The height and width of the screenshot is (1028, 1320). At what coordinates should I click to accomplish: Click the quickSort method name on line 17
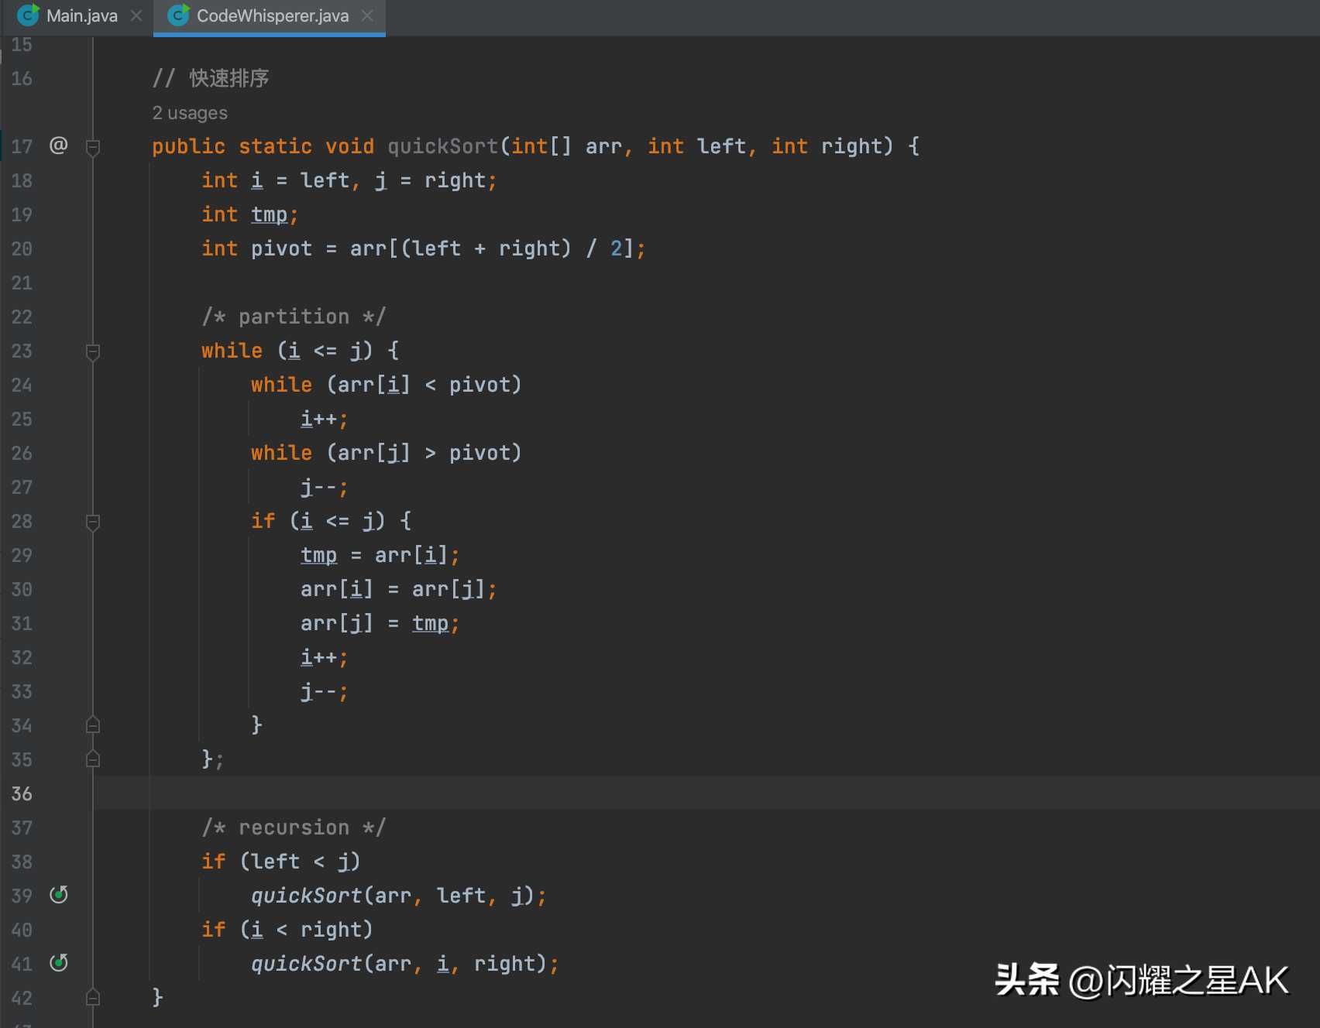[x=442, y=146]
